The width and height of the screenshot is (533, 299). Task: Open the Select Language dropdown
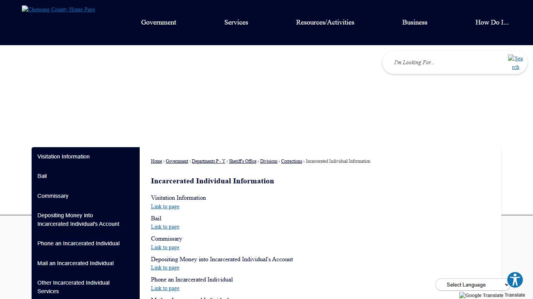(472, 285)
